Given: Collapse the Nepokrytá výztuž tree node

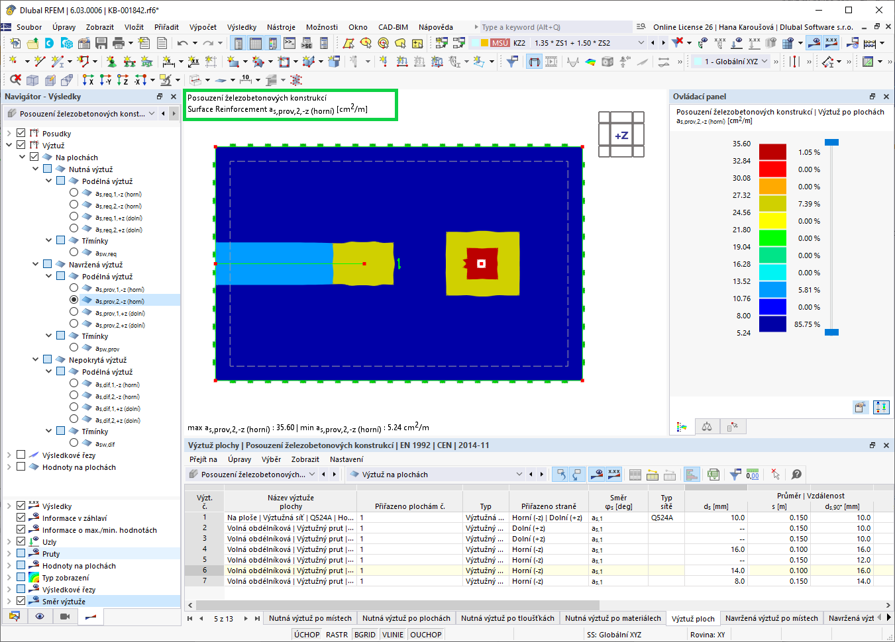Looking at the screenshot, I should click(x=36, y=359).
